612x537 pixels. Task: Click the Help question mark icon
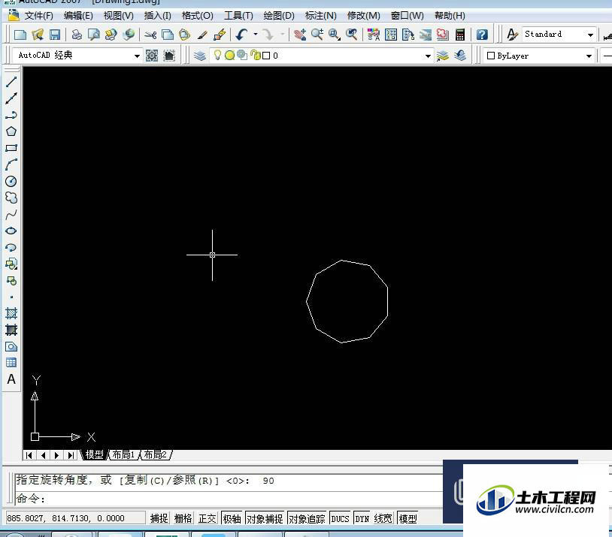coord(482,35)
